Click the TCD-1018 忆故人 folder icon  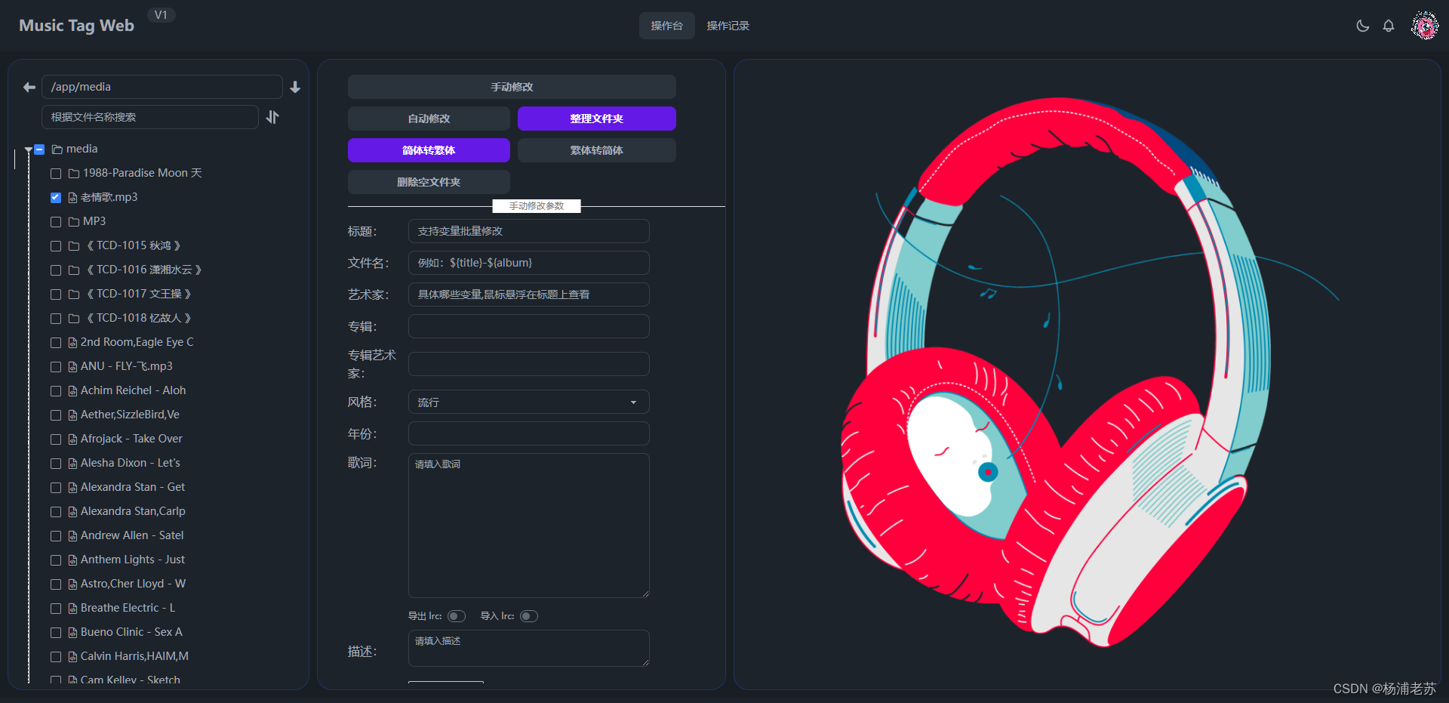74,319
